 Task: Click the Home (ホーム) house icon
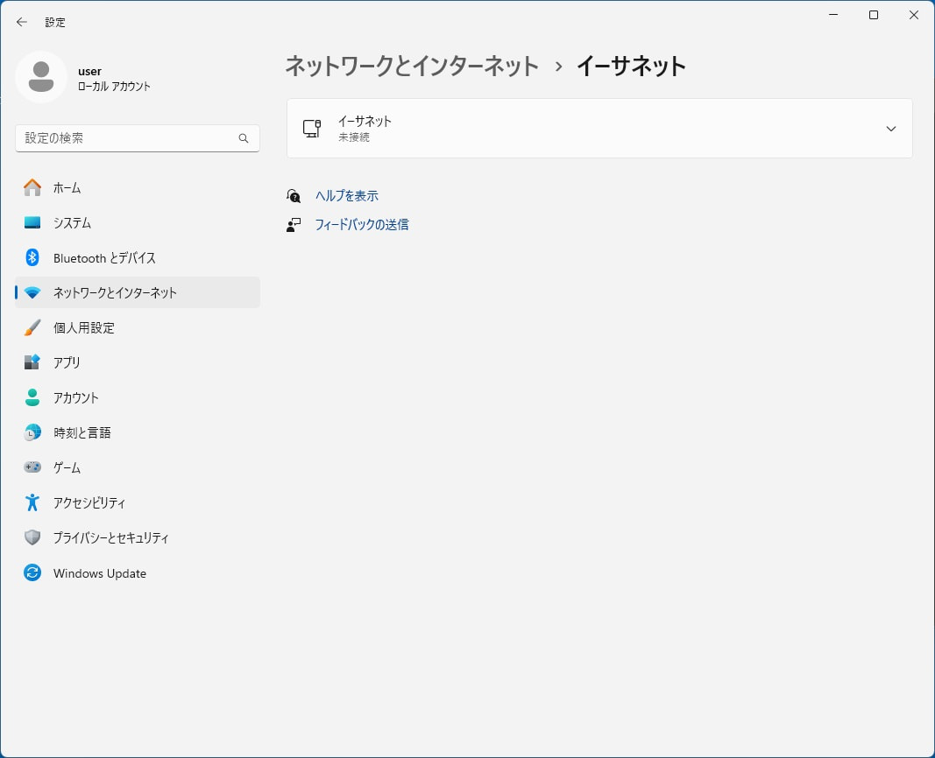point(32,187)
